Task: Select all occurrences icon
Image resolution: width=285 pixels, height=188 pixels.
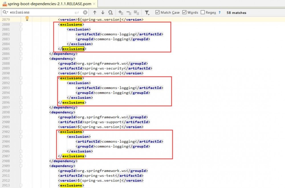Action: click(x=137, y=12)
